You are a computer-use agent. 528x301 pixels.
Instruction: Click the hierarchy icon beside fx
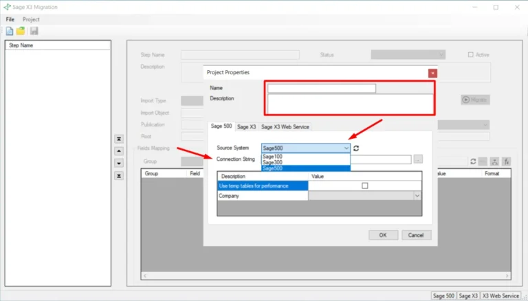point(494,161)
